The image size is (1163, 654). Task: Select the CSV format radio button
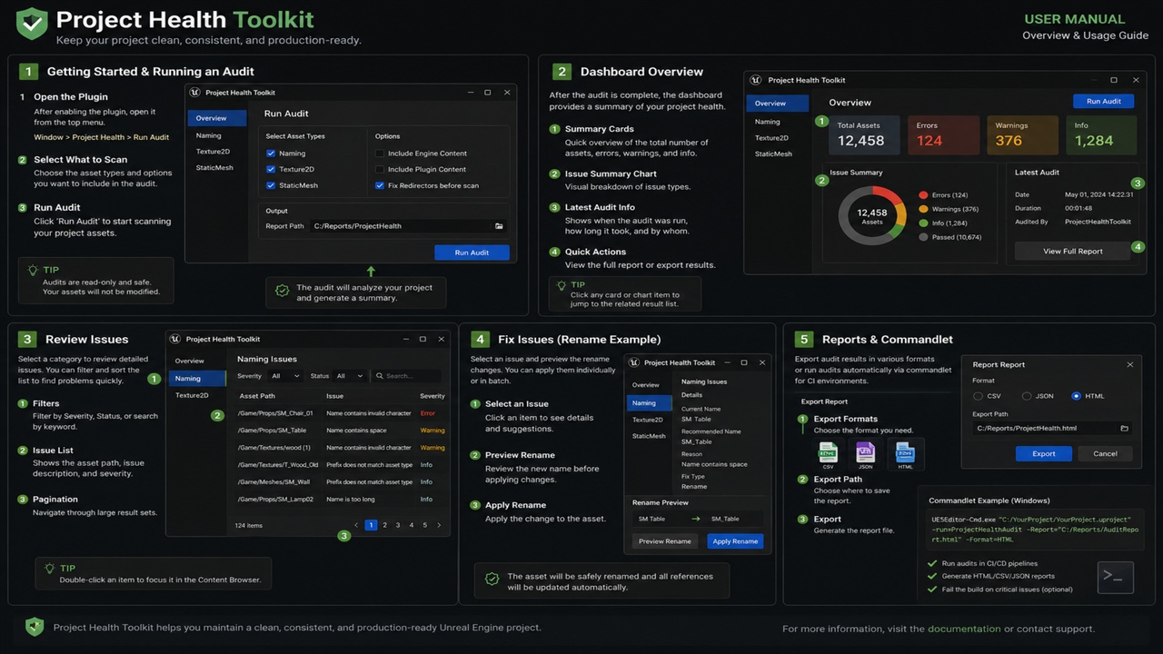point(978,396)
